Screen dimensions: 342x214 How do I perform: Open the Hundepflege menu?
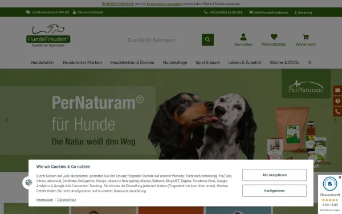pyautogui.click(x=175, y=62)
